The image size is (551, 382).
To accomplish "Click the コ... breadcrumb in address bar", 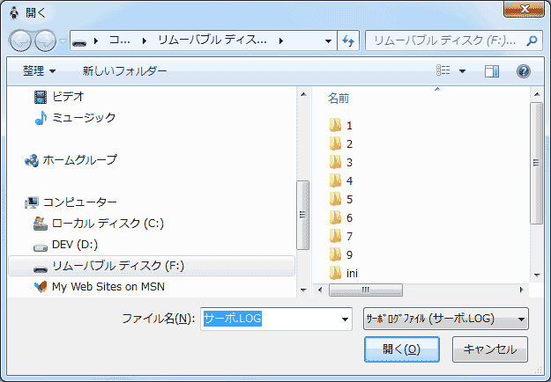I will click(x=120, y=40).
